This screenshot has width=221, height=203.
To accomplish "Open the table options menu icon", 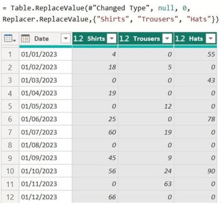I will [x=10, y=38].
